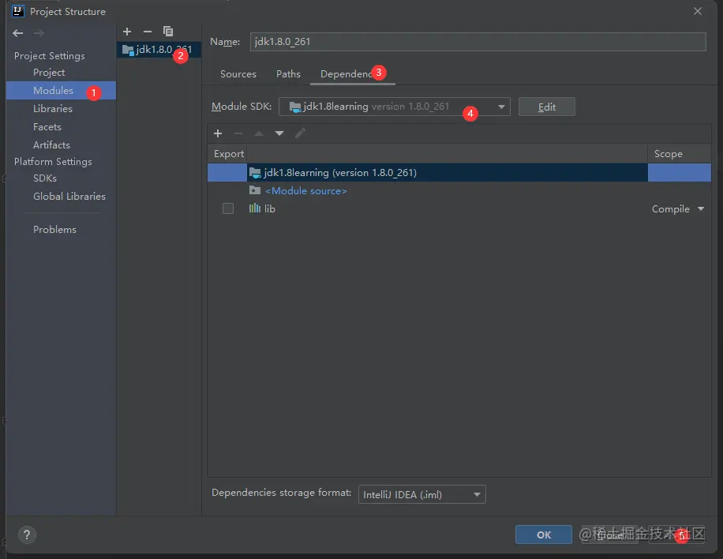Move dependency down arrow

pyautogui.click(x=279, y=133)
